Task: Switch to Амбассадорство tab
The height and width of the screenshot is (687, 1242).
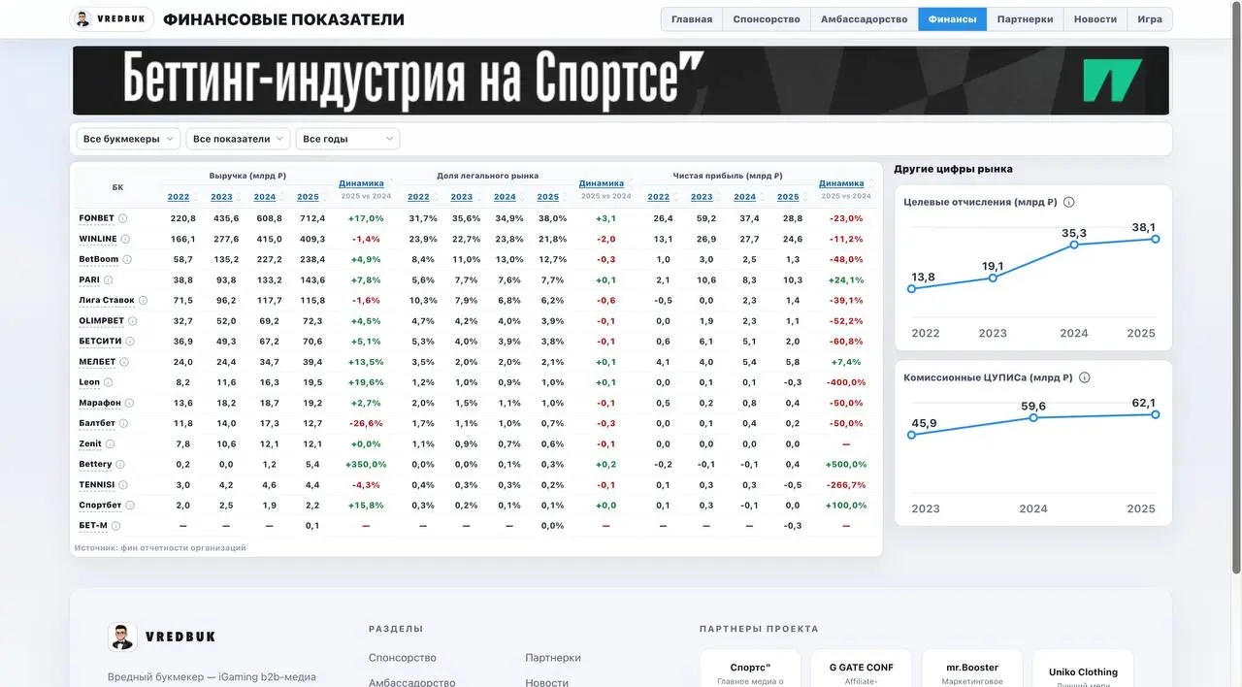Action: 865,19
